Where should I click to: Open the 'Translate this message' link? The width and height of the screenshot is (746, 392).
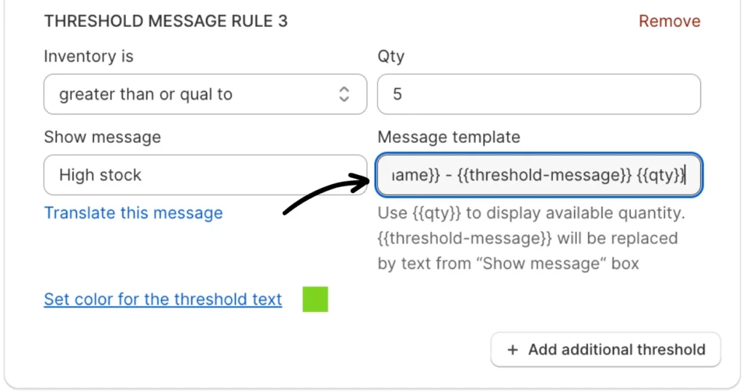tap(133, 213)
